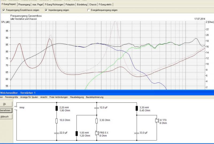Image resolution: width=214 pixels, height=144 pixels.
Task: Open the Polarplots tab
Action: coord(70,5)
